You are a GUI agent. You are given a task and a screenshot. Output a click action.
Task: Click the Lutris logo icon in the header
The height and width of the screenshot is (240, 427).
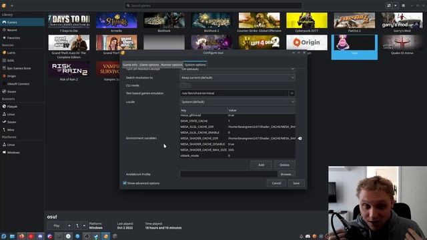click(3, 5)
